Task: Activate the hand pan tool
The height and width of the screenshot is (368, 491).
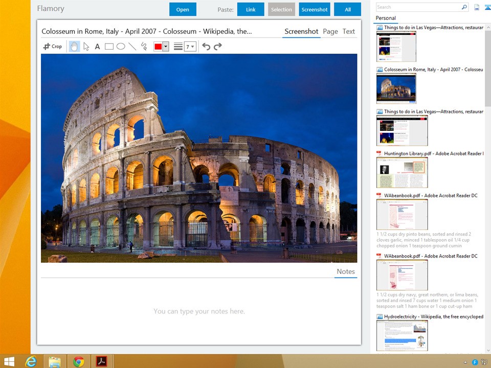Action: tap(74, 47)
